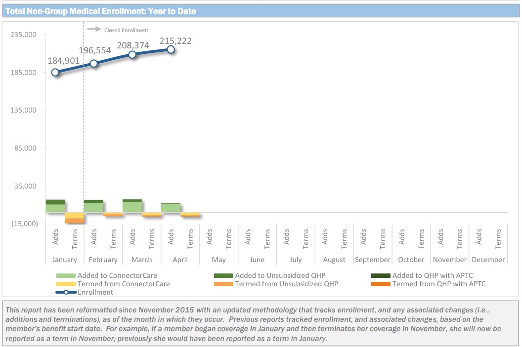The image size is (522, 347).
Task: Click the March enrollment data point marker
Action: (132, 54)
